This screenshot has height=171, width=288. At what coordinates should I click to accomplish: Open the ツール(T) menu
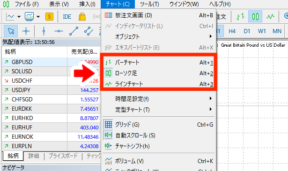[149, 4]
